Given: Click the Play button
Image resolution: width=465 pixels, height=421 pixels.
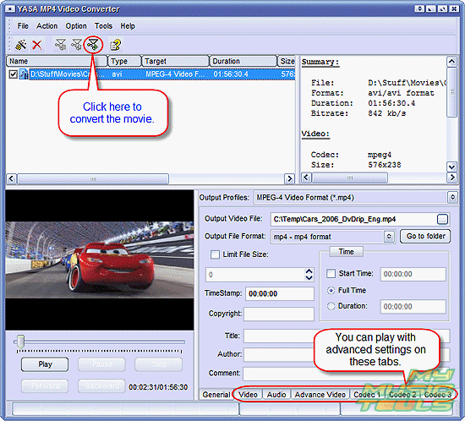Looking at the screenshot, I should (x=45, y=364).
